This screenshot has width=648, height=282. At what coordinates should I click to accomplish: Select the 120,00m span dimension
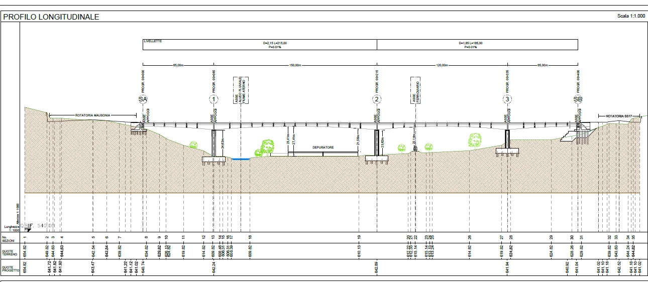tap(442, 65)
